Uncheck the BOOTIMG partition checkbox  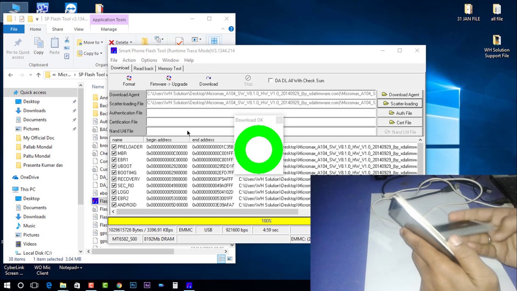[114, 173]
